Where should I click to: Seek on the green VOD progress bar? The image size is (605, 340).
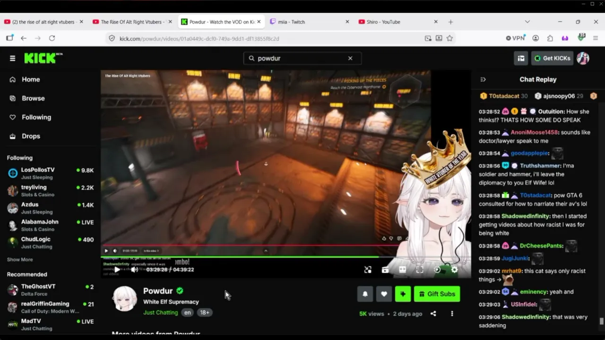pos(285,257)
